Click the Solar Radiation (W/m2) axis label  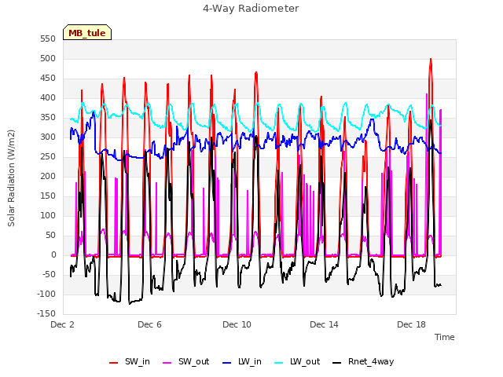(11, 178)
